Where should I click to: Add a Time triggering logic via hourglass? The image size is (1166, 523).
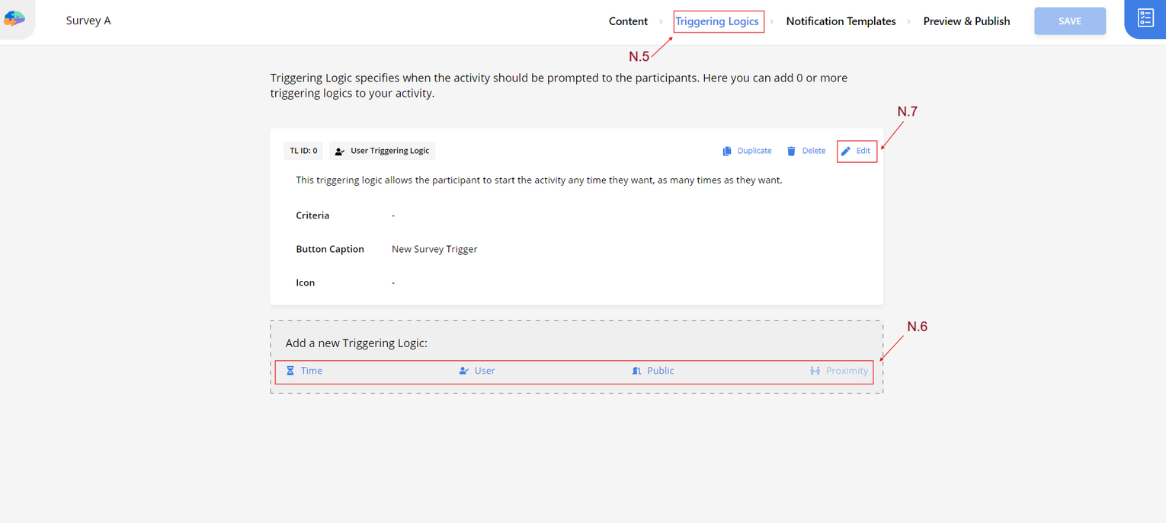(290, 371)
